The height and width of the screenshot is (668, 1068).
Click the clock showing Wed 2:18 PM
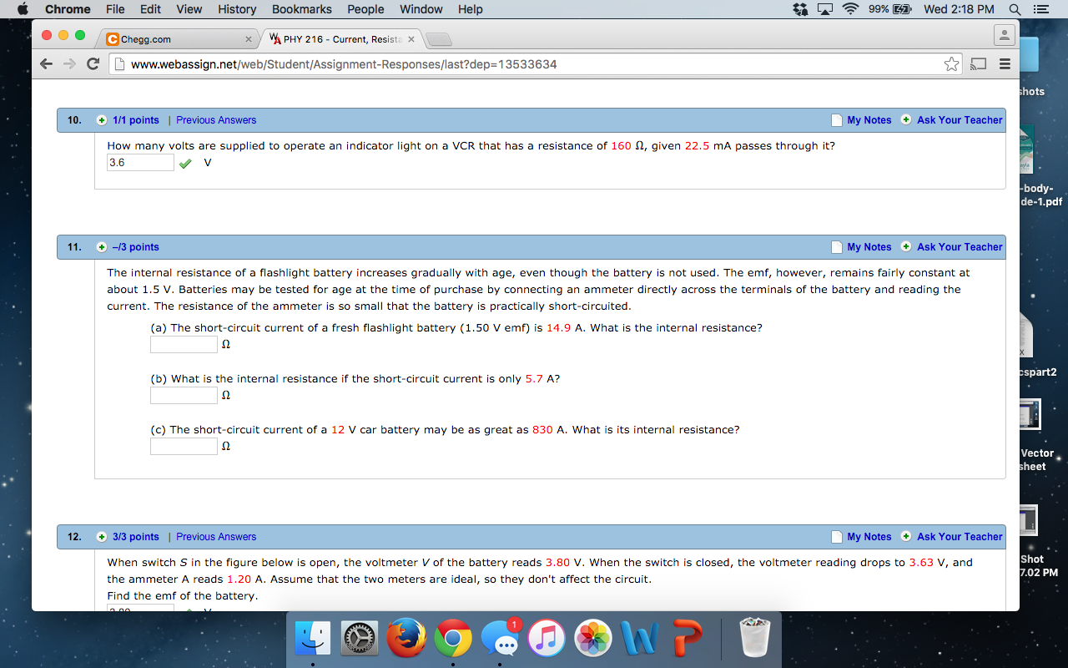(959, 9)
